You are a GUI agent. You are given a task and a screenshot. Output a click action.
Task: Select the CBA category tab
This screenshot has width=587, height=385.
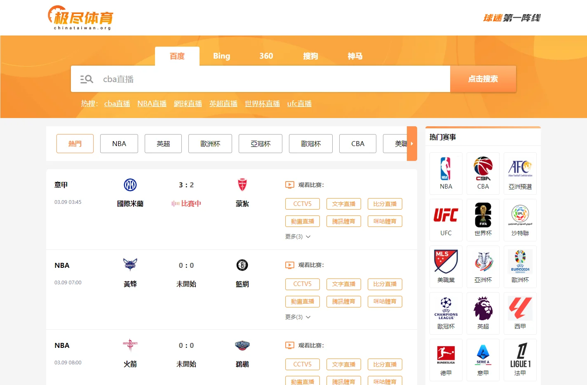tap(358, 144)
